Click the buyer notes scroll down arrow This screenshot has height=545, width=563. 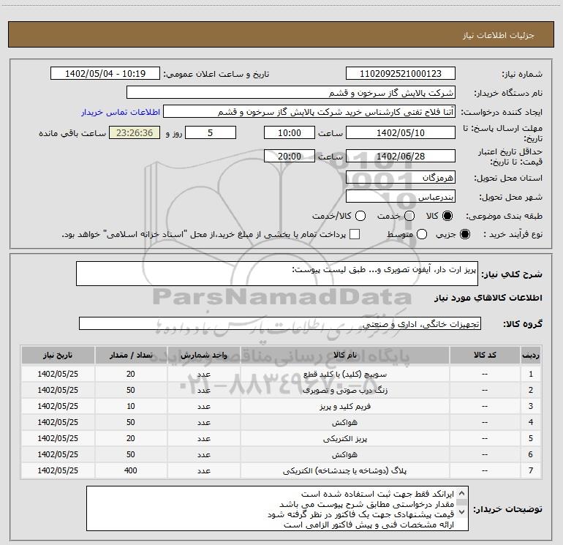(x=462, y=511)
